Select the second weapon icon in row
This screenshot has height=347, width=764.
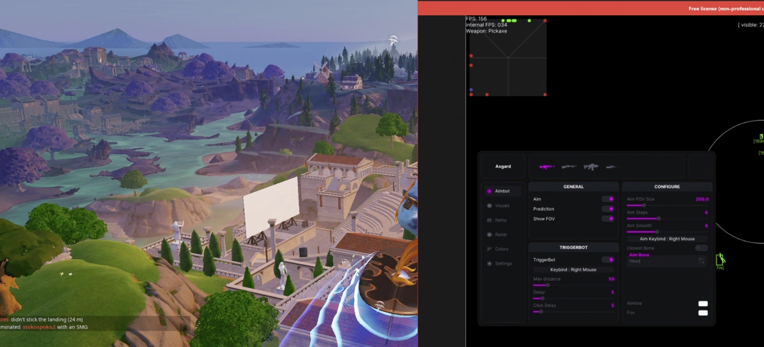coord(569,167)
